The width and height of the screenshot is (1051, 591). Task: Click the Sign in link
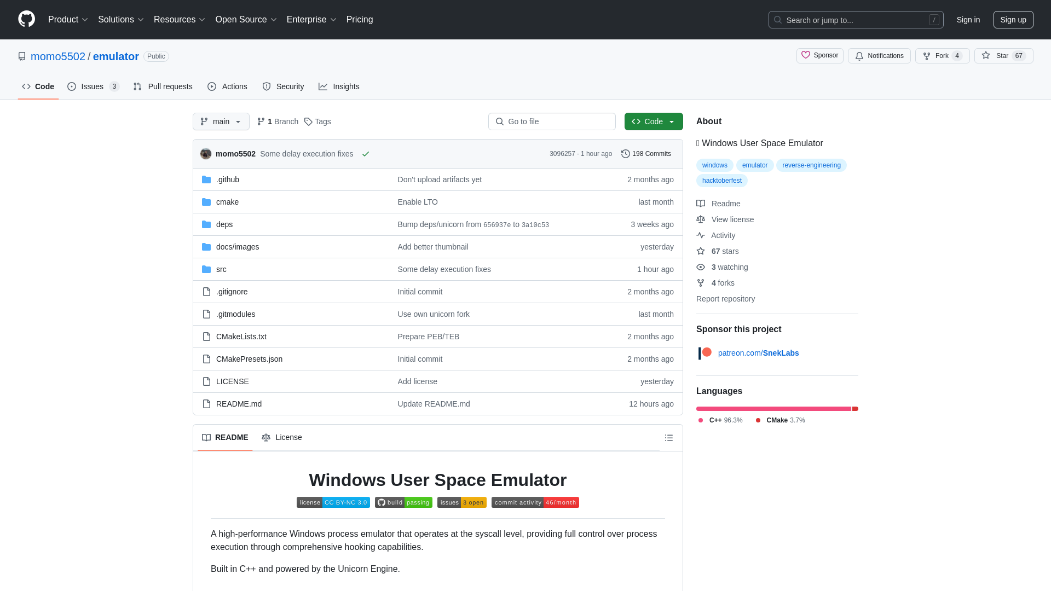click(x=968, y=20)
